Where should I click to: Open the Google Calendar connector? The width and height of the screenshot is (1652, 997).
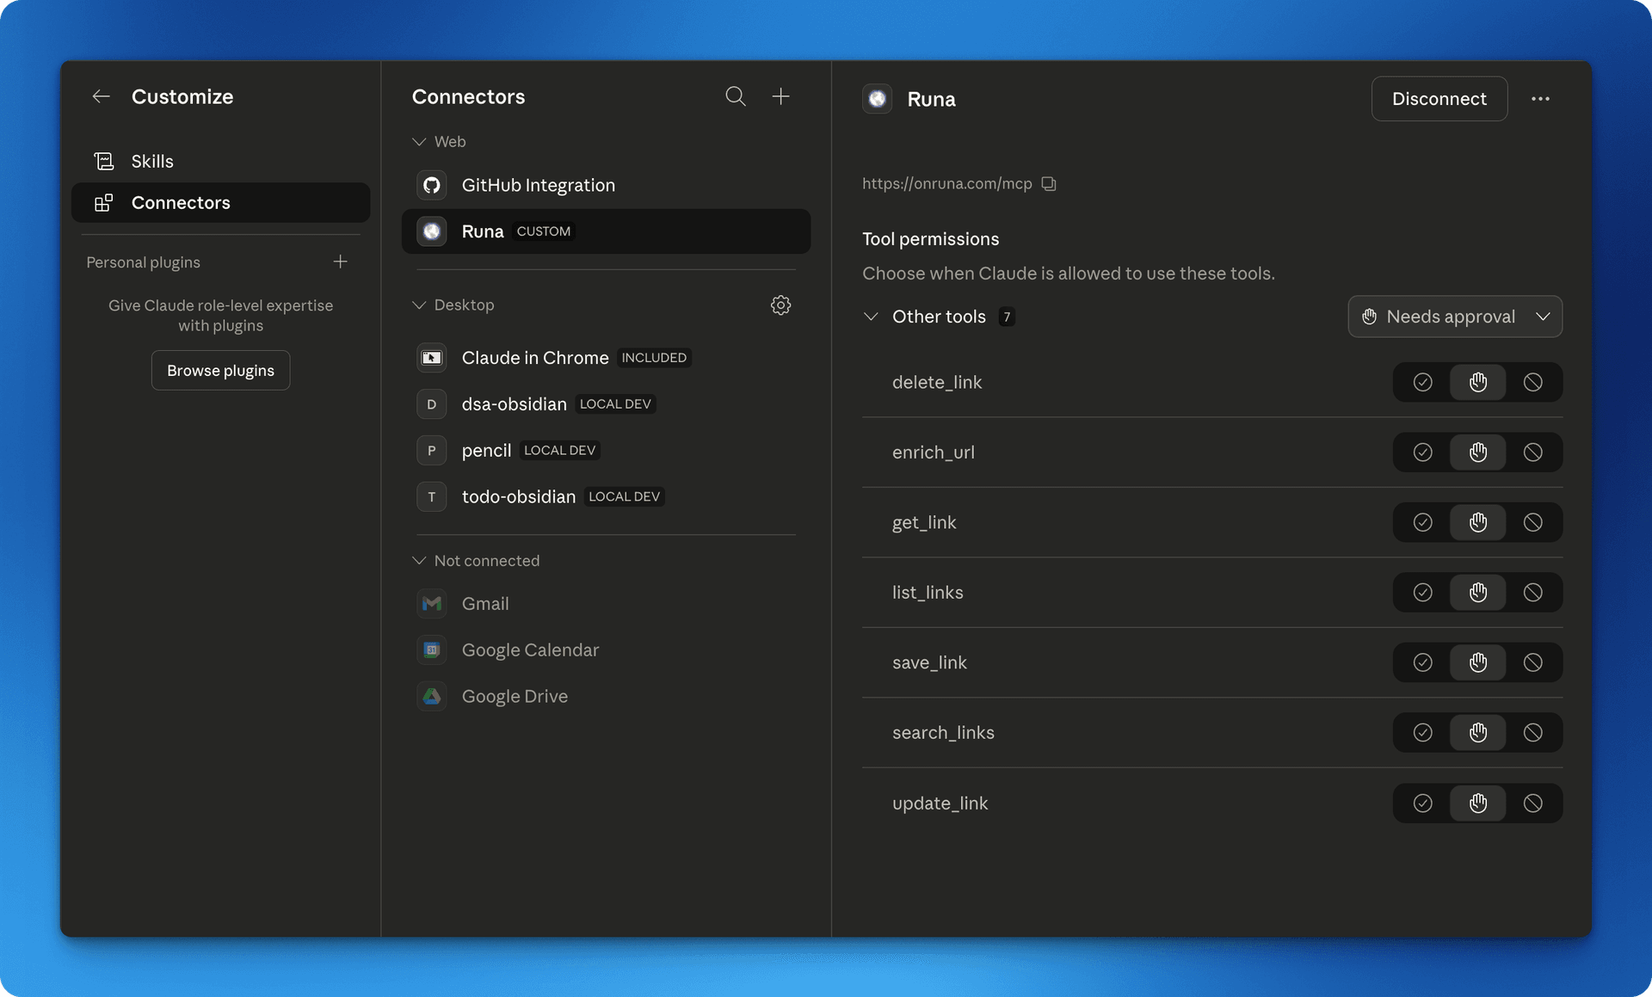pos(606,649)
